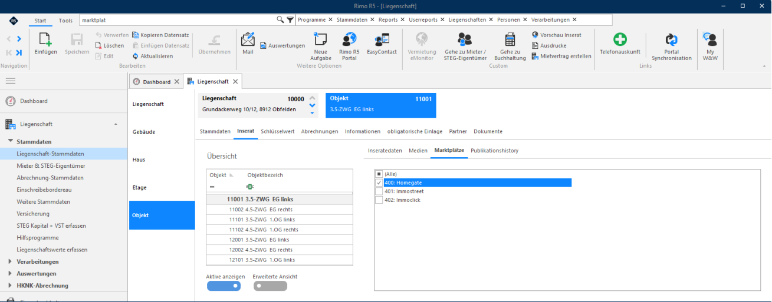Viewport: 772px width, 302px height.
Task: Tick the 402: Immoclick checkbox
Action: [x=379, y=200]
